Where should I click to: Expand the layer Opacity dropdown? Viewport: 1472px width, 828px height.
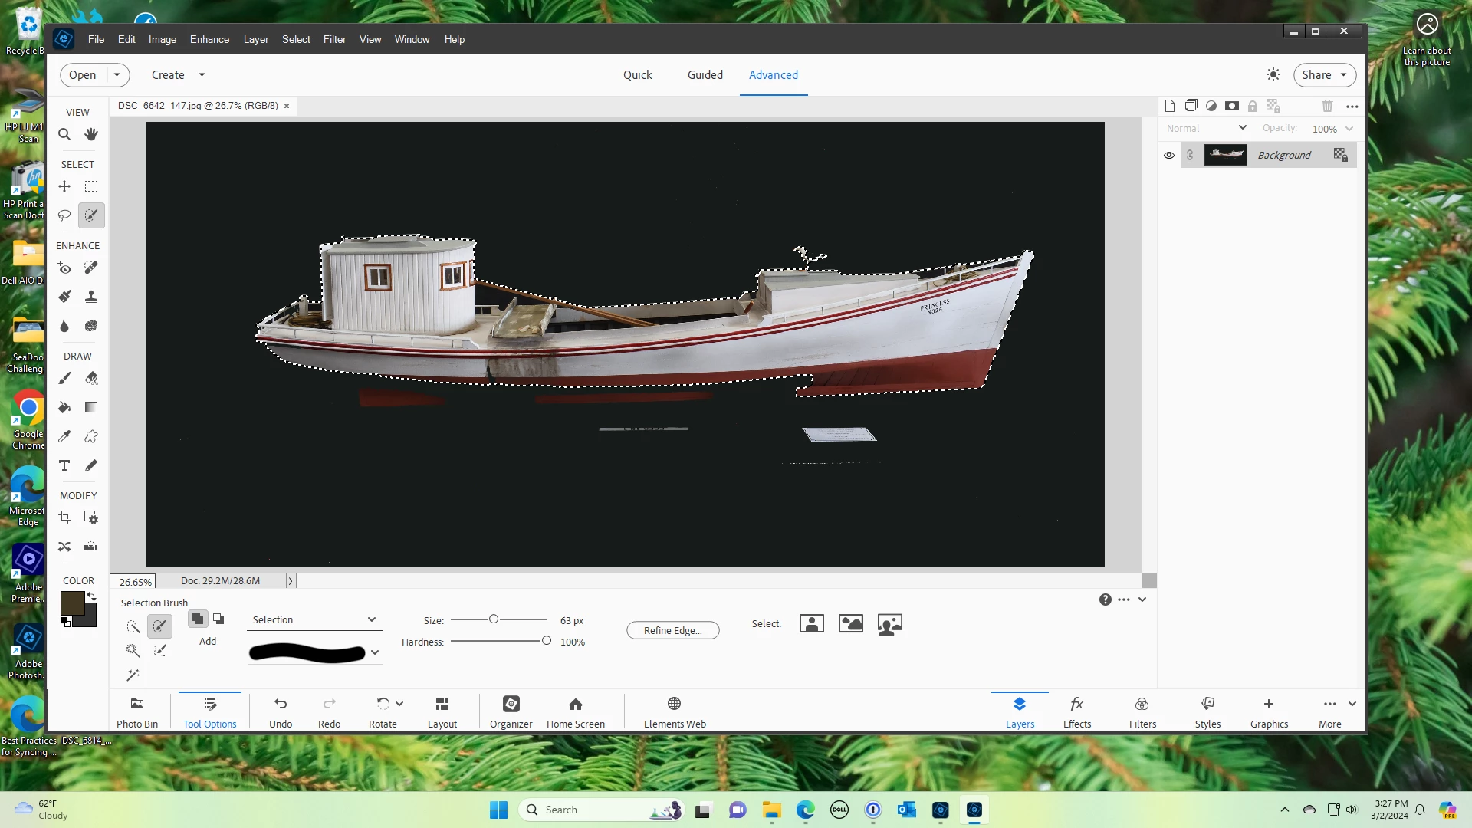1349,129
